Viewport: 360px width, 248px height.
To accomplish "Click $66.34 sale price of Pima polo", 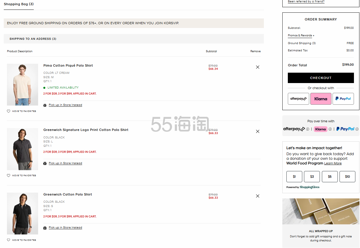I will tap(213, 69).
